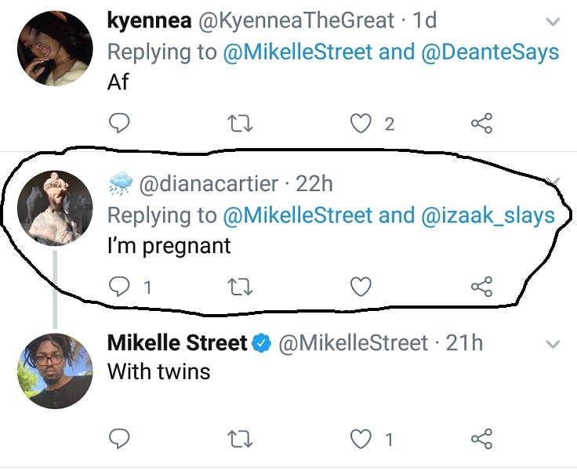Reply to kyennea's "Af" tweet
Image resolution: width=577 pixels, height=470 pixels.
pos(118,123)
